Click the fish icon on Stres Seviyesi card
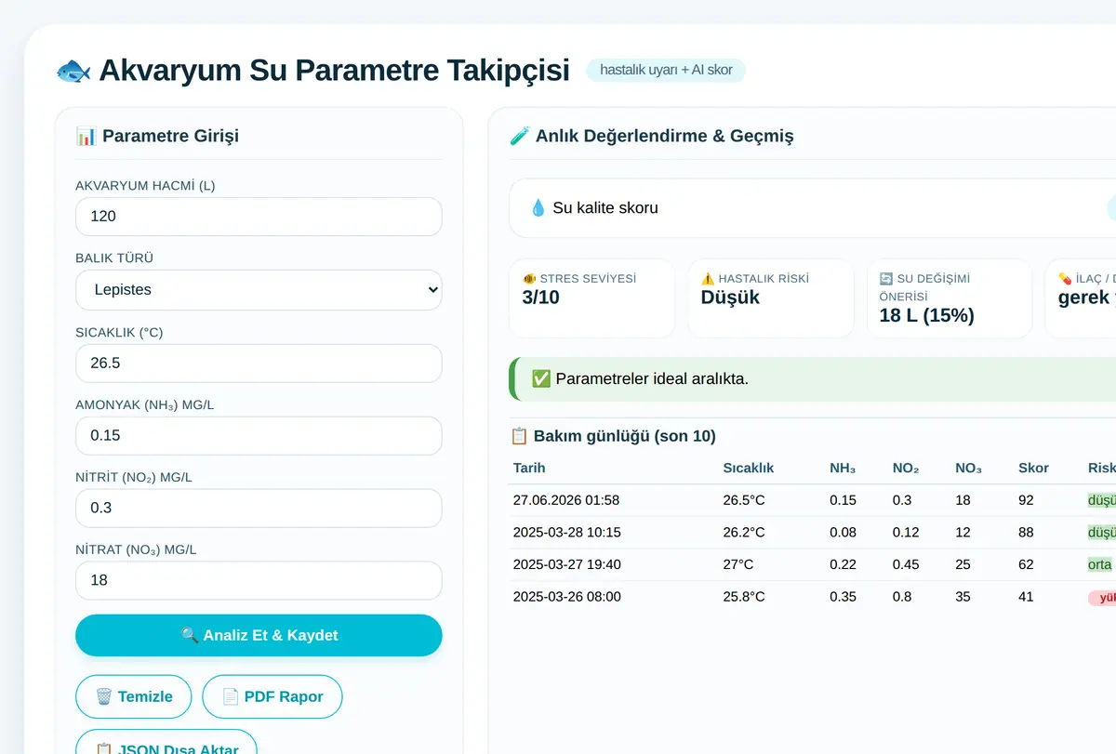Image resolution: width=1116 pixels, height=754 pixels. (529, 278)
